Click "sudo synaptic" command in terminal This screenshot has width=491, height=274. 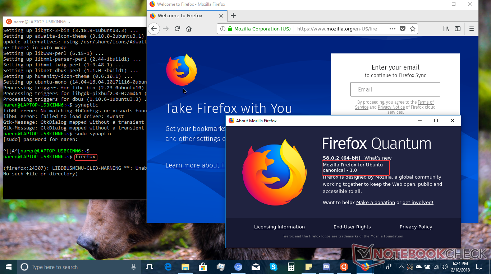pos(93,133)
